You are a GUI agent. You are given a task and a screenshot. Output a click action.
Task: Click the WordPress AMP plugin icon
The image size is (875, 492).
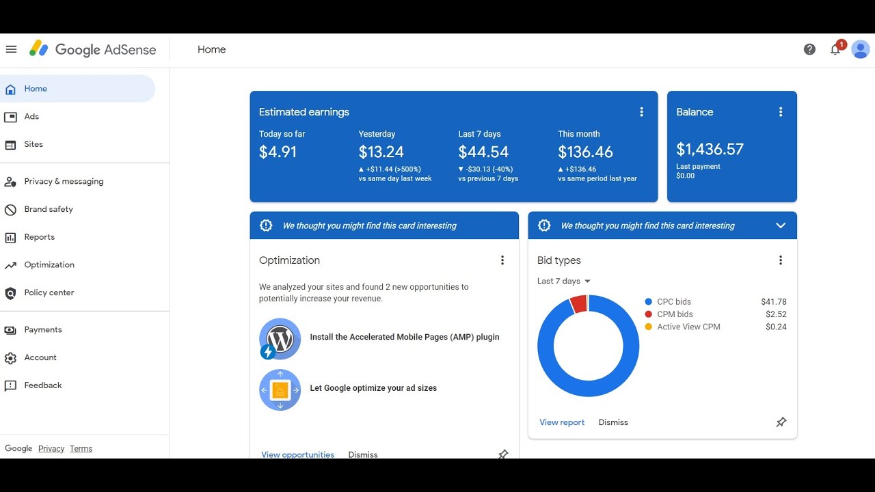coord(280,339)
